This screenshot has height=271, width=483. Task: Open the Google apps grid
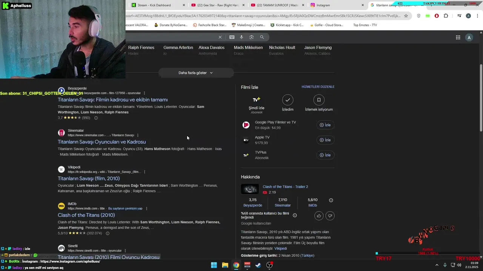458,37
